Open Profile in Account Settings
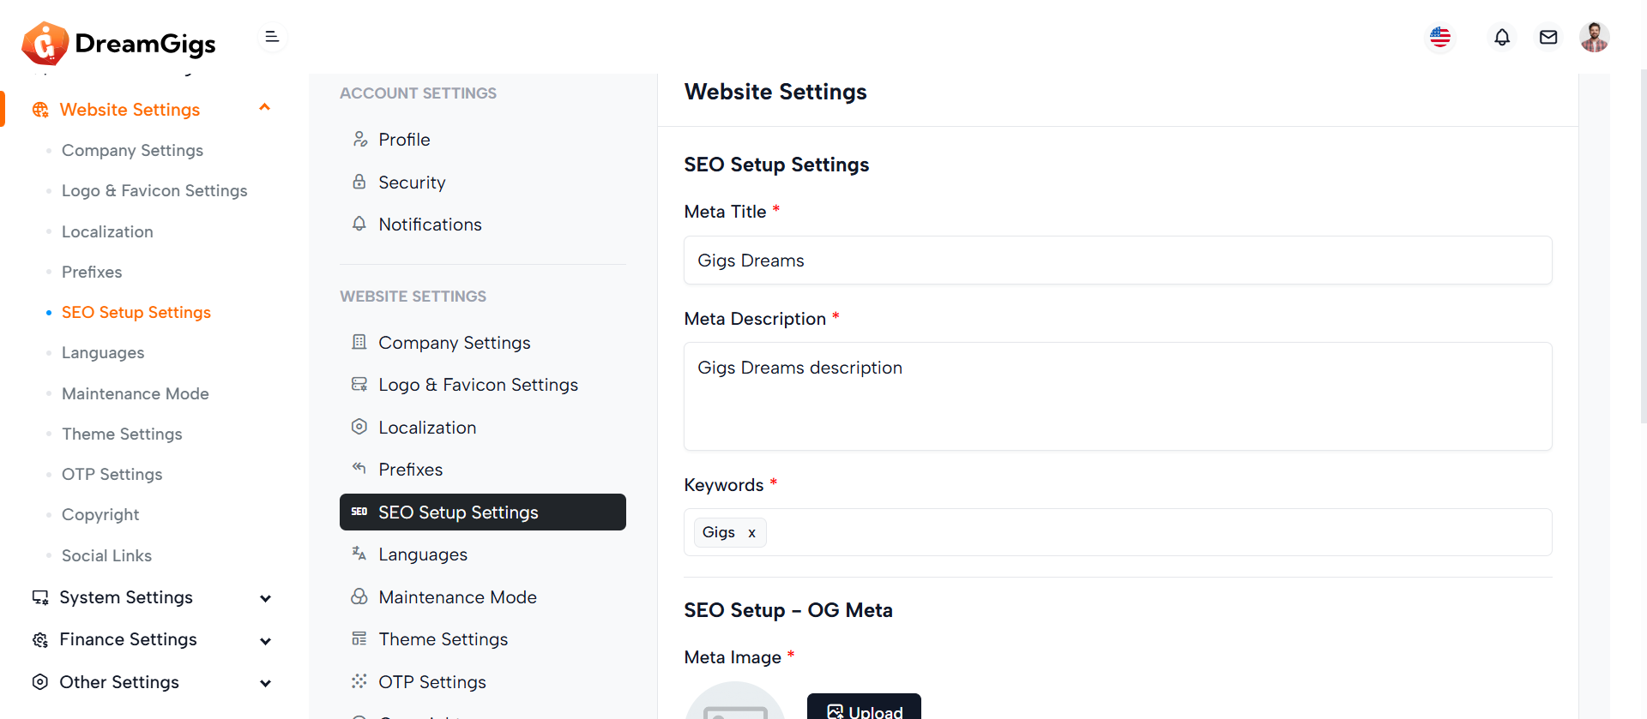The width and height of the screenshot is (1647, 719). (x=404, y=140)
